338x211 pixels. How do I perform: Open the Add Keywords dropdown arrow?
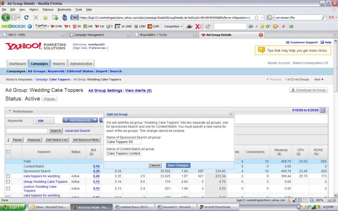[95, 120]
